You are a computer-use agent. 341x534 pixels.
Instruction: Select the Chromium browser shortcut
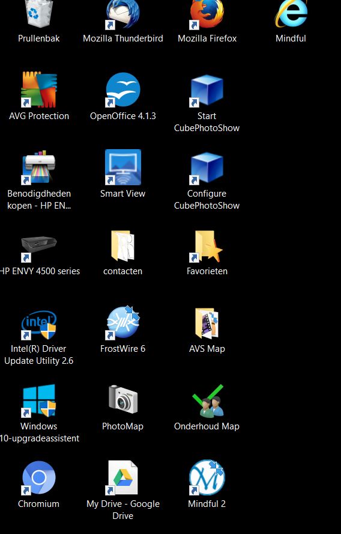click(x=39, y=477)
